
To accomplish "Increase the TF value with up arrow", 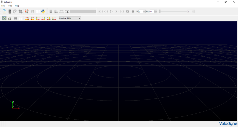I will 144,11.
